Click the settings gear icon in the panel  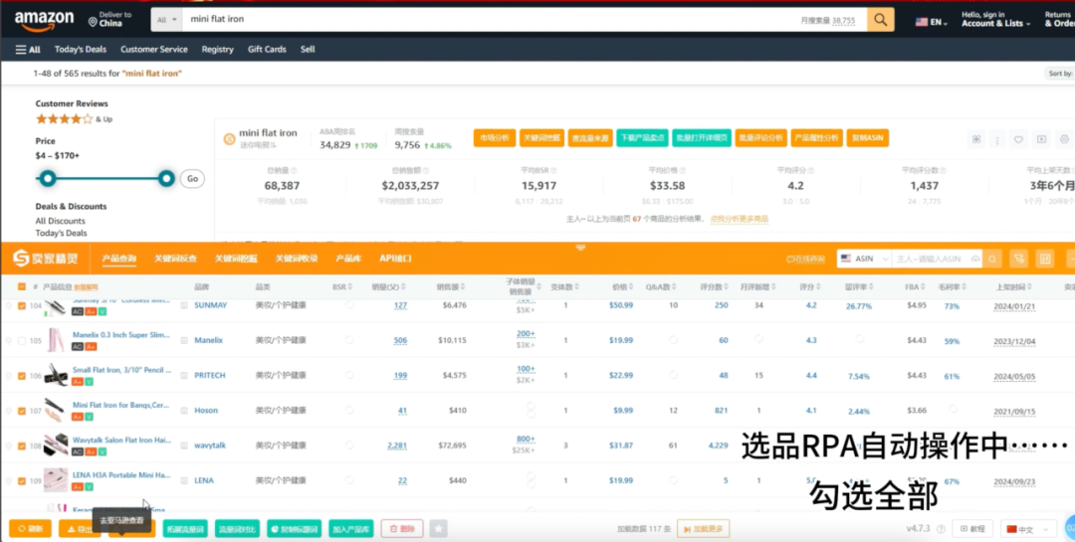[1064, 139]
